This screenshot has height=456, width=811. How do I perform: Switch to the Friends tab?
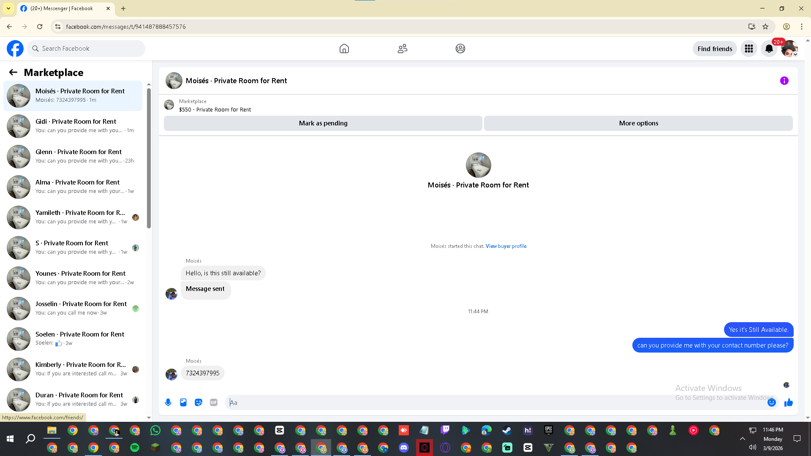[x=402, y=49]
